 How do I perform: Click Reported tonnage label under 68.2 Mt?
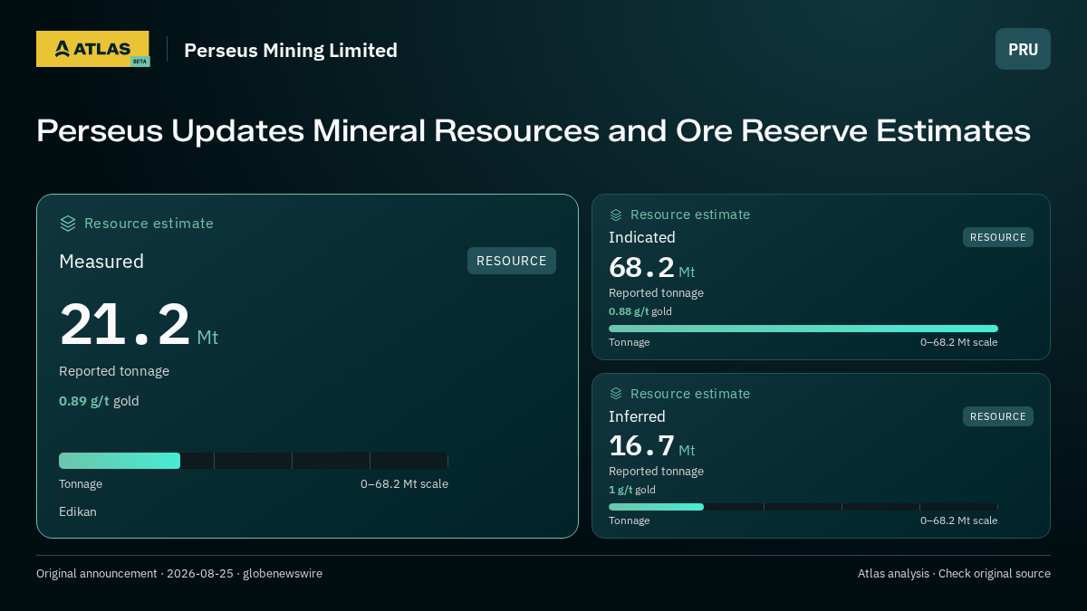pos(656,293)
